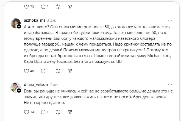
Task: Reply to the aizhoka_ms comment
Action: coord(43,71)
